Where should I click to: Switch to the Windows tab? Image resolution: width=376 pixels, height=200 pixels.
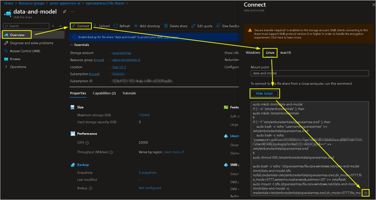[x=253, y=53]
